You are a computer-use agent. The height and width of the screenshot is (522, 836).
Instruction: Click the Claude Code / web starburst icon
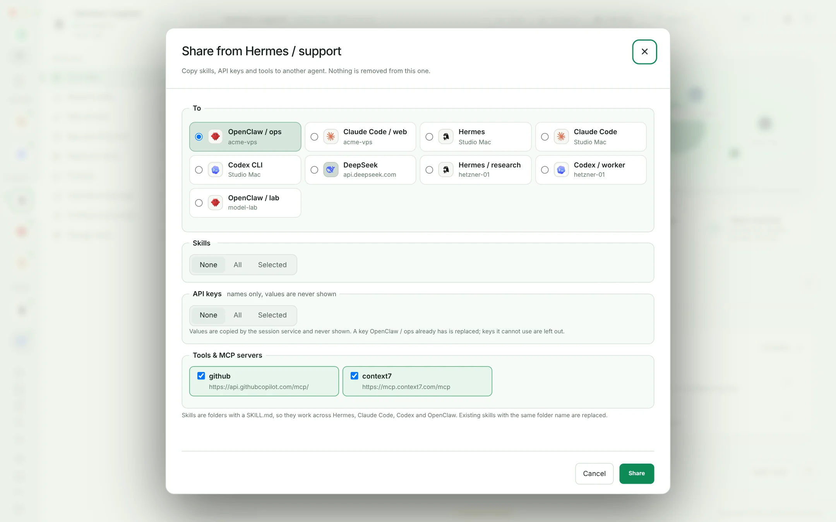tap(331, 136)
